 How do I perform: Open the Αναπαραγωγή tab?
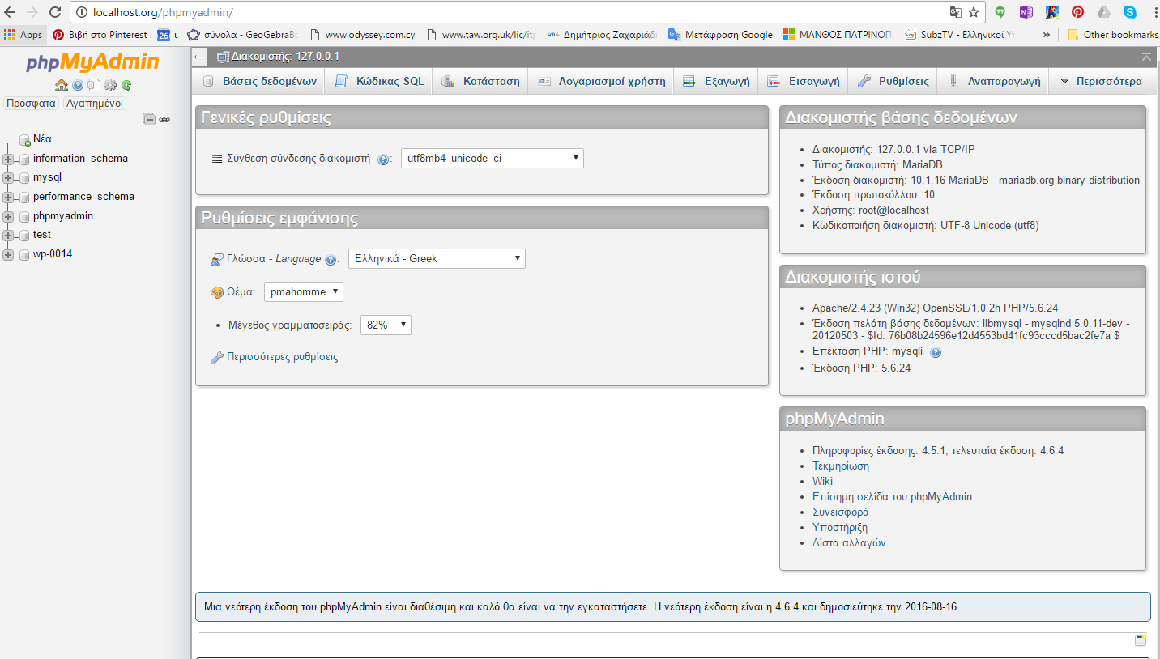(993, 81)
